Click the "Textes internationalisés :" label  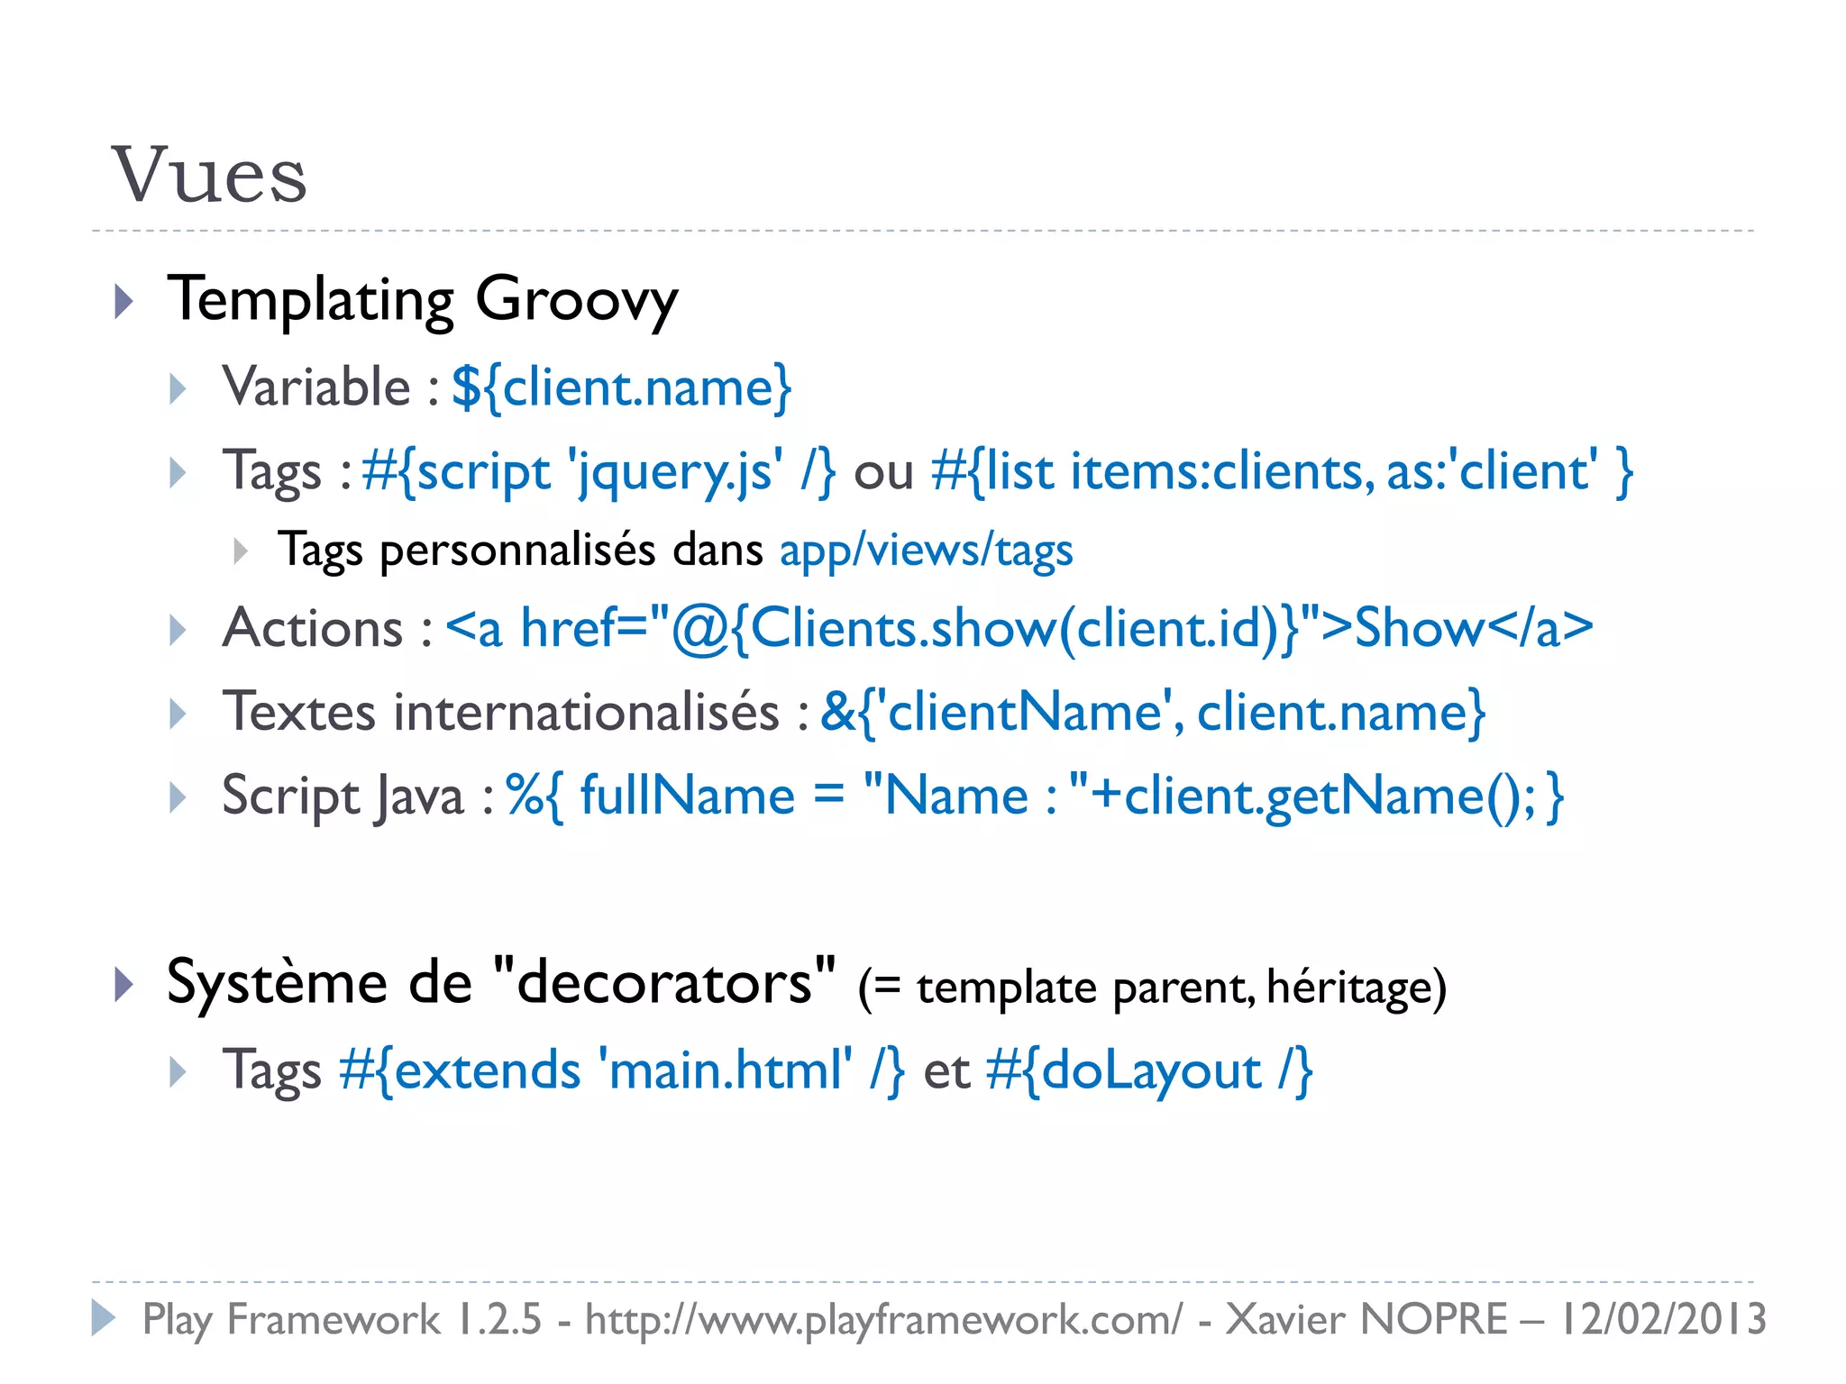[x=516, y=712]
